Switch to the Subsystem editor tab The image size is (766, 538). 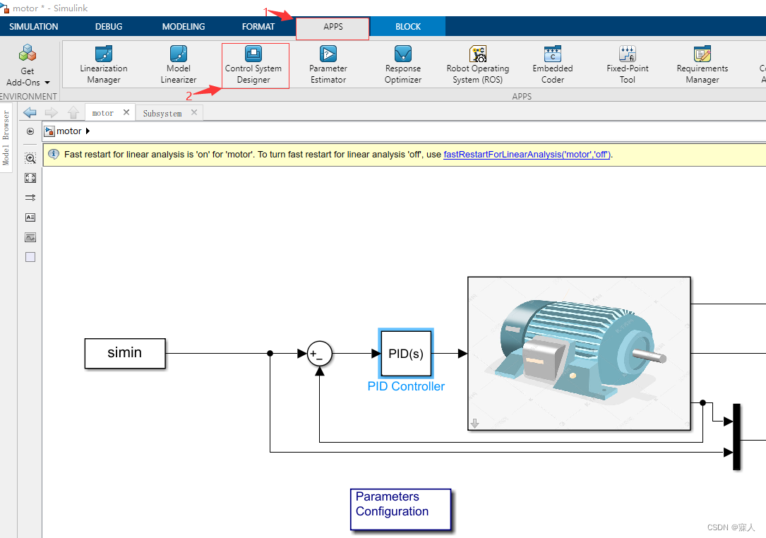(162, 112)
